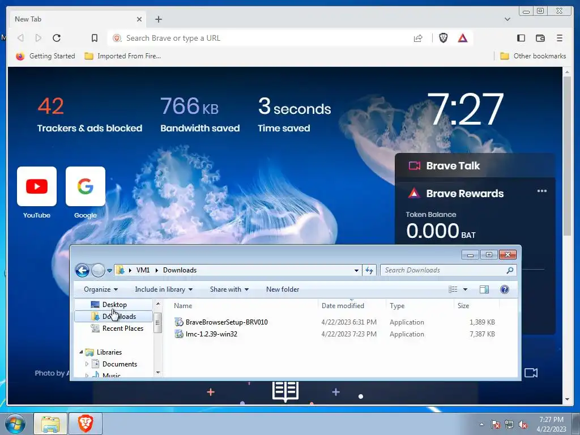Collapse the Libraries tree node
This screenshot has height=435, width=580.
point(81,352)
